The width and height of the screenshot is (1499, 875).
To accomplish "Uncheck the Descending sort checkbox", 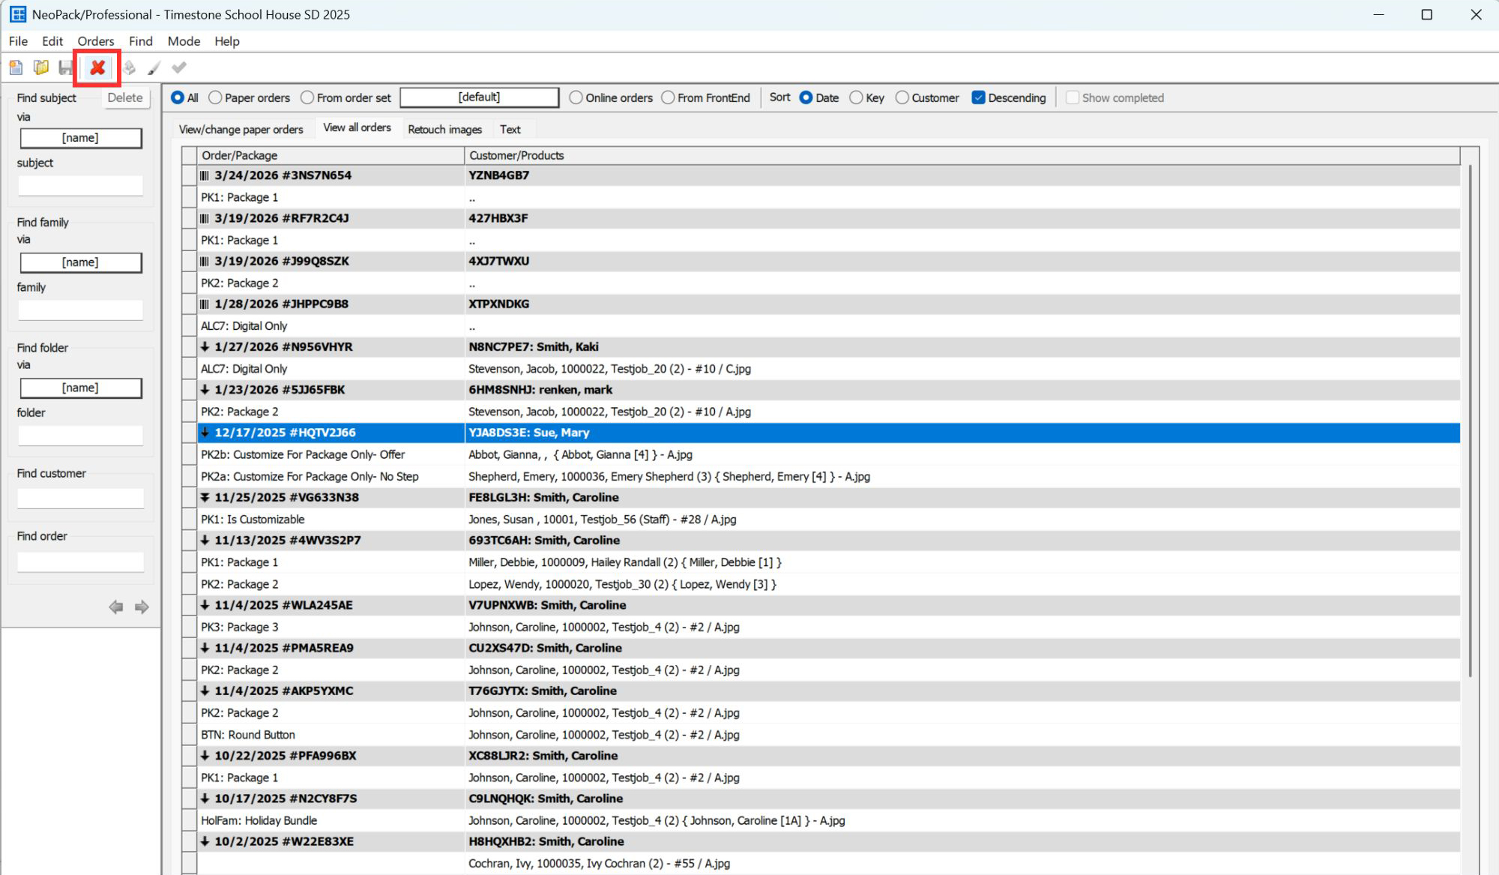I will 979,97.
